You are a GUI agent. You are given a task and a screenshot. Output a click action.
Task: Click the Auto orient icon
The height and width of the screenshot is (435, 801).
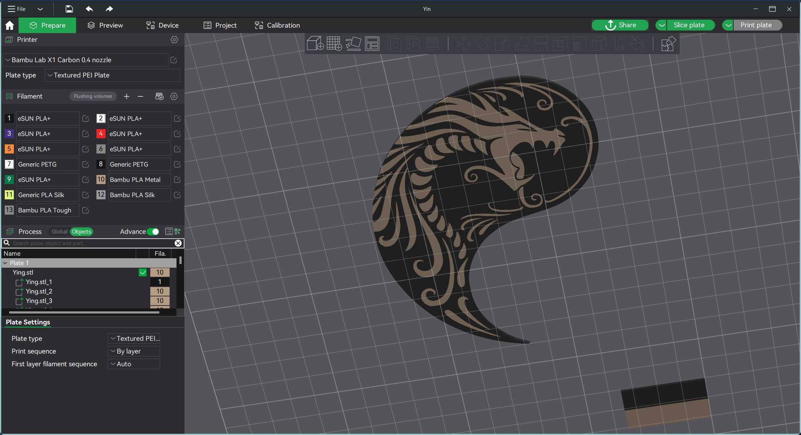(353, 44)
